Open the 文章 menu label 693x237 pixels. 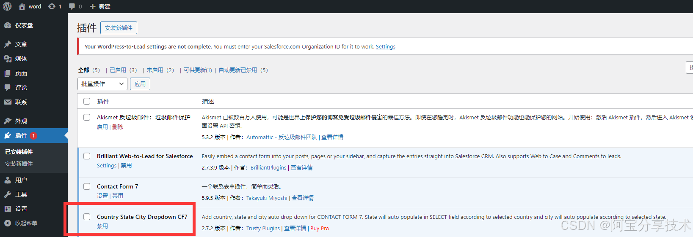pyautogui.click(x=21, y=44)
